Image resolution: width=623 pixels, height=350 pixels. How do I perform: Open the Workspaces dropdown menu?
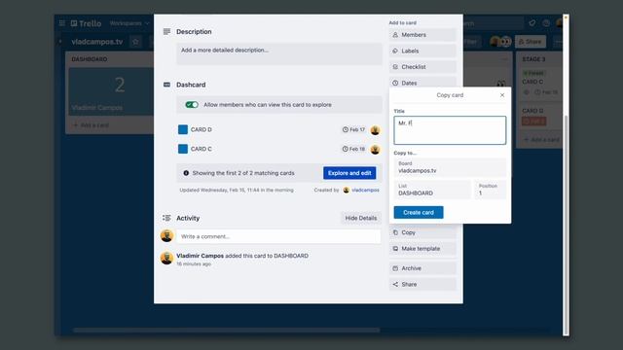tap(129, 23)
